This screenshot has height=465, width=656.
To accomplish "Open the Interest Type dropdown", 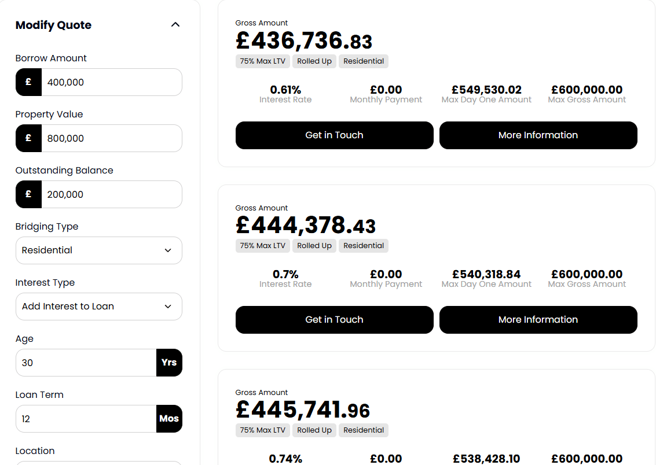I will [x=99, y=307].
